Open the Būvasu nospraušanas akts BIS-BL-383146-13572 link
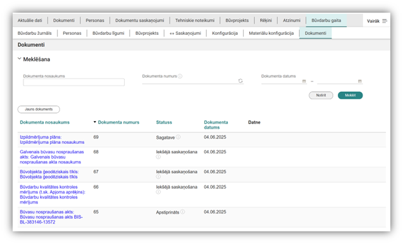This screenshot has height=244, width=403. pyautogui.click(x=51, y=217)
